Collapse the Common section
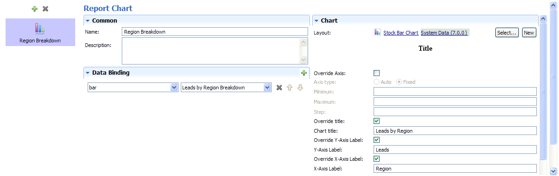559x176 pixels. point(87,21)
